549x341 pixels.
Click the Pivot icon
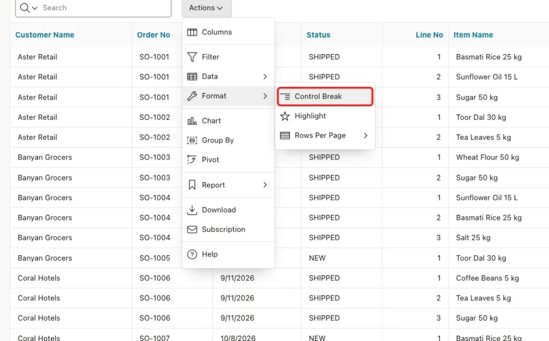coord(192,160)
